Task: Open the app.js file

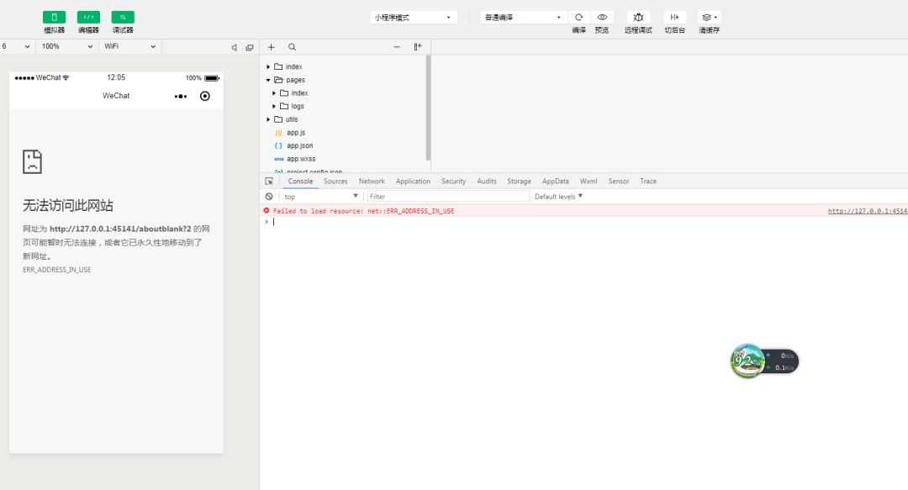Action: pos(296,133)
